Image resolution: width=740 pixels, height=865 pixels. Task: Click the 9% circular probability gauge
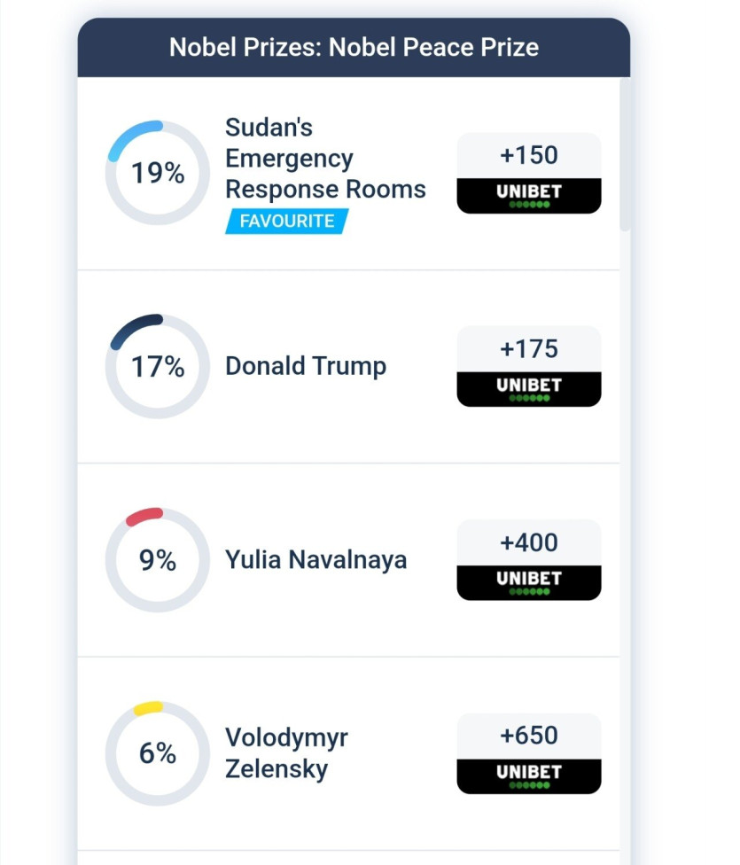(x=158, y=560)
